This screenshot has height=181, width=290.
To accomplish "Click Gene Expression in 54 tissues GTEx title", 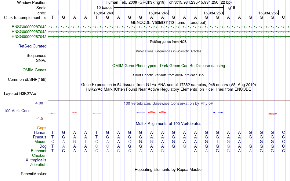I will tap(169, 85).
